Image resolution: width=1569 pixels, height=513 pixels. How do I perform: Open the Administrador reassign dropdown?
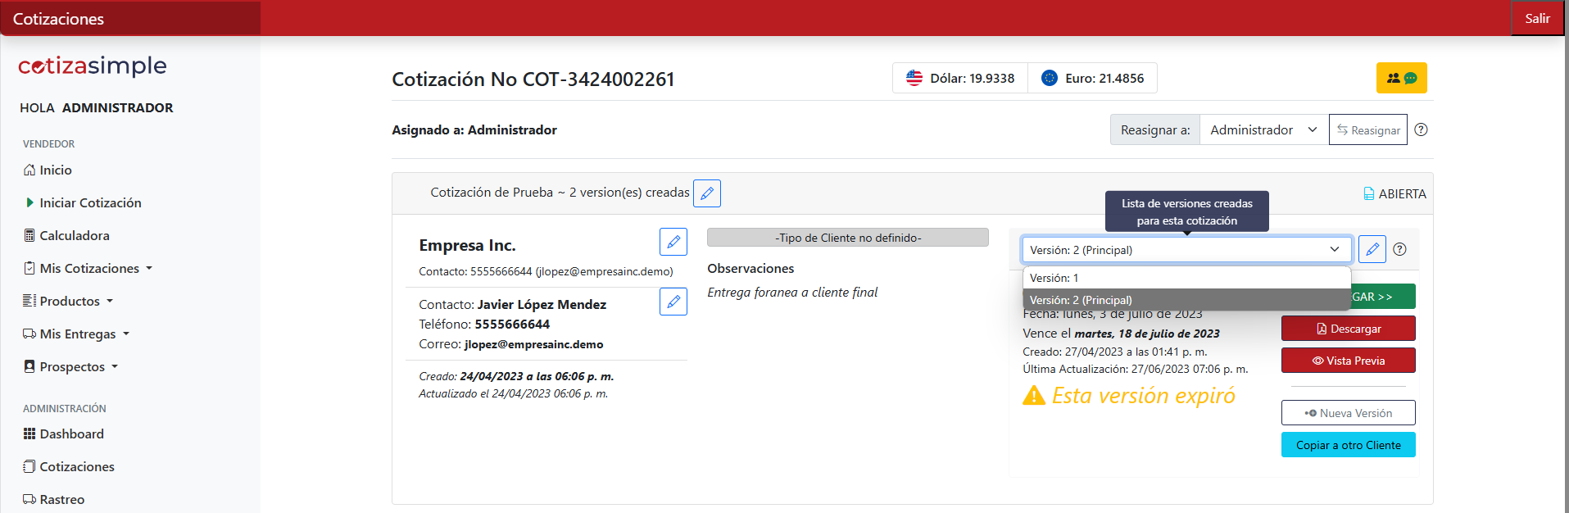tap(1263, 129)
